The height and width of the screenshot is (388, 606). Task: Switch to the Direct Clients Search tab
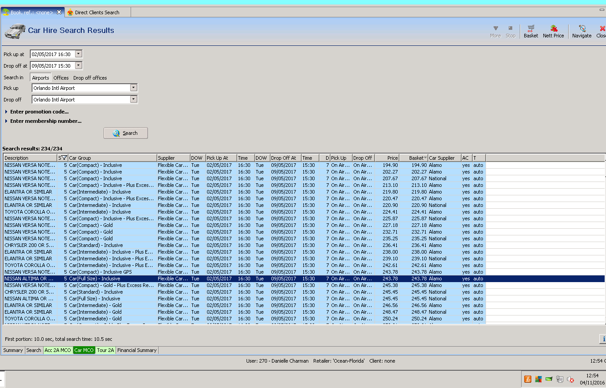pyautogui.click(x=97, y=12)
